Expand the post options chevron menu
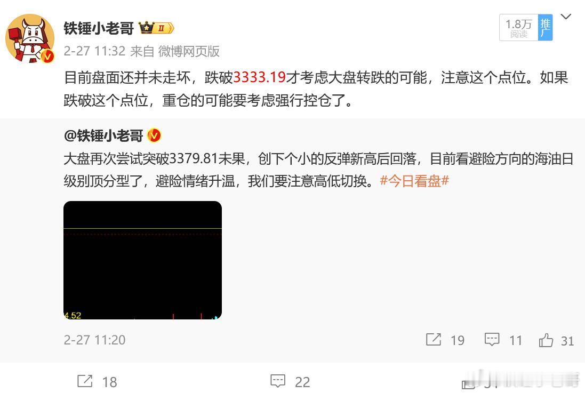Viewport: 585px width, 393px height. (566, 17)
